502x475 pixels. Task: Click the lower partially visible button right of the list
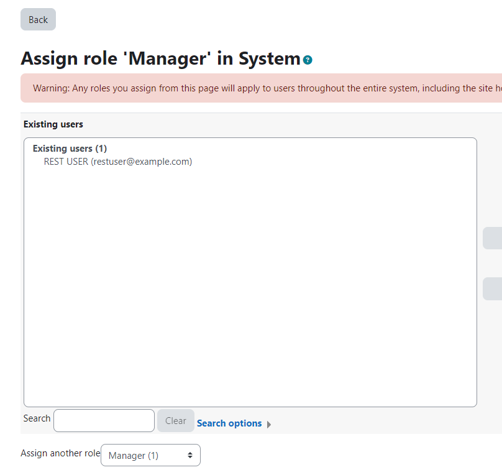tap(493, 288)
